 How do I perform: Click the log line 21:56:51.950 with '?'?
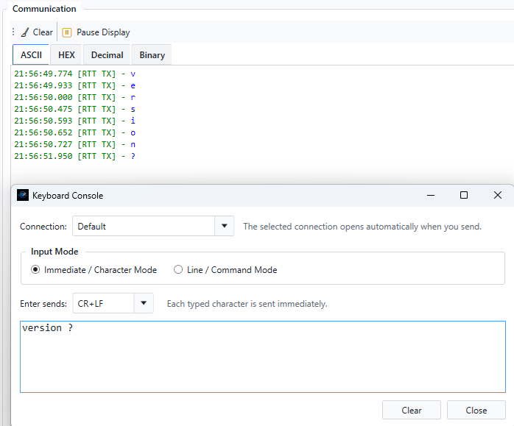coord(74,156)
